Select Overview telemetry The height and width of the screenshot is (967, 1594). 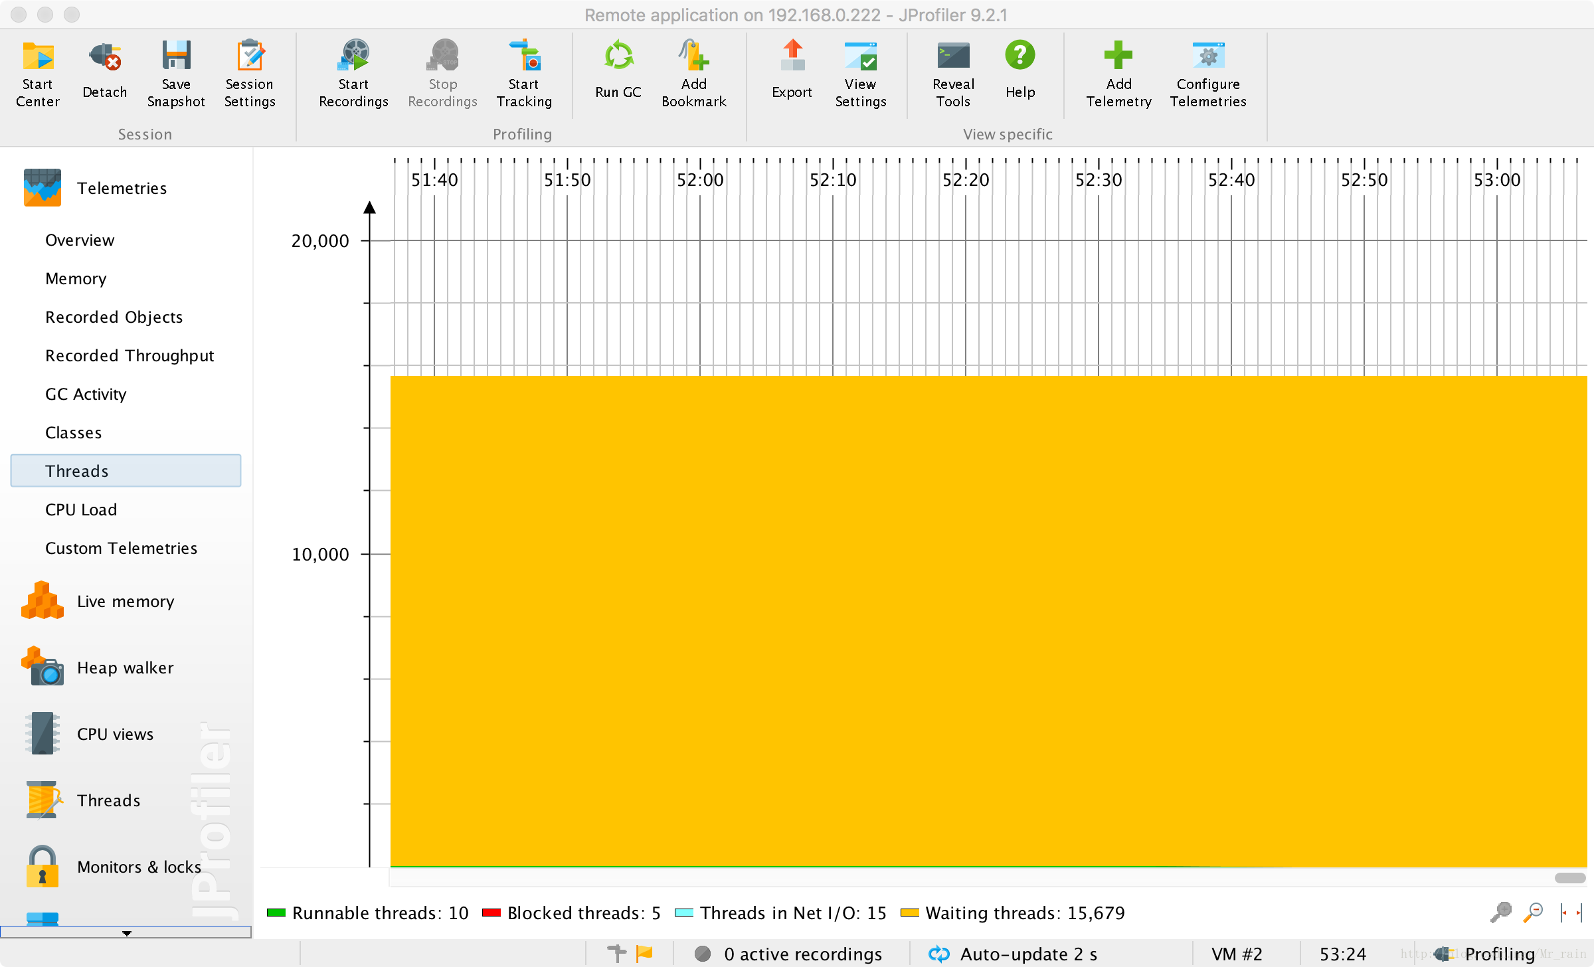[80, 240]
